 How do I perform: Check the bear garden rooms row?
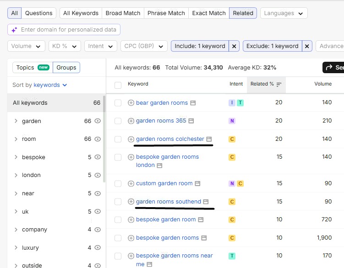pos(118,103)
